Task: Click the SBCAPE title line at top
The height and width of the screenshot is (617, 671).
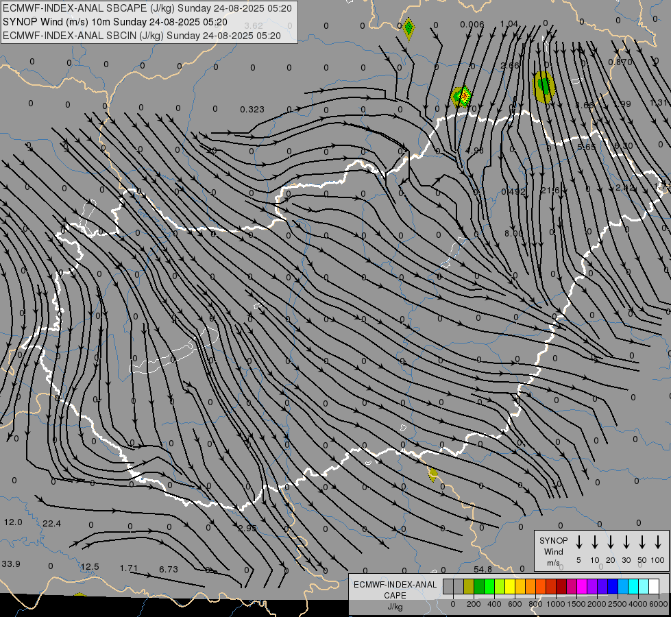Action: pos(147,8)
